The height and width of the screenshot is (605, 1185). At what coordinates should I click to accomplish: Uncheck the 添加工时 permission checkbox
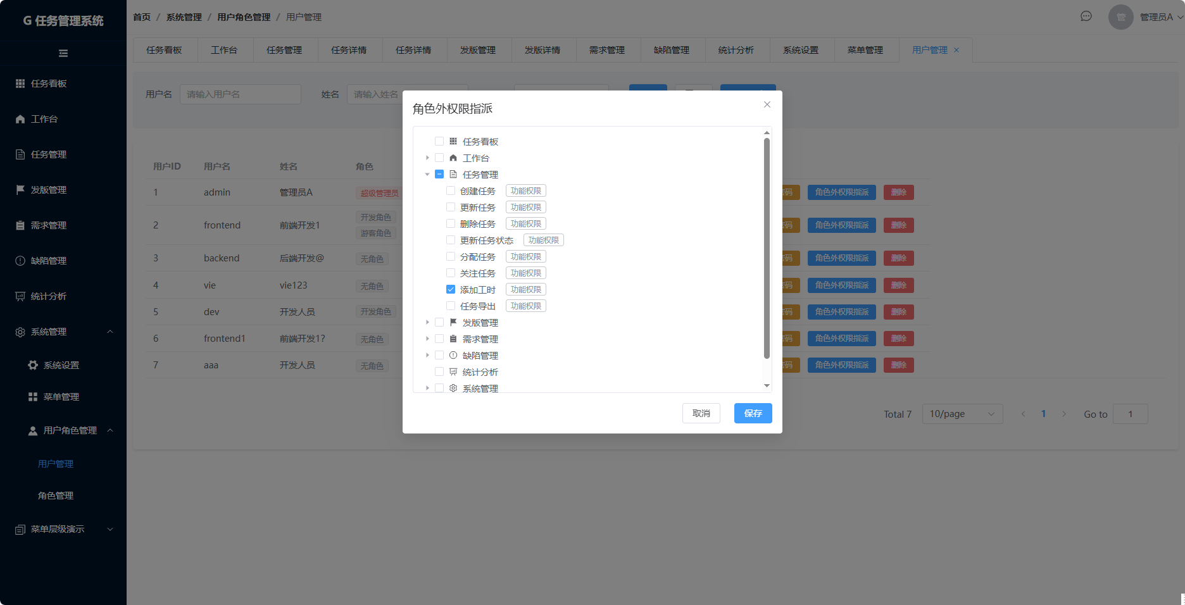(451, 289)
